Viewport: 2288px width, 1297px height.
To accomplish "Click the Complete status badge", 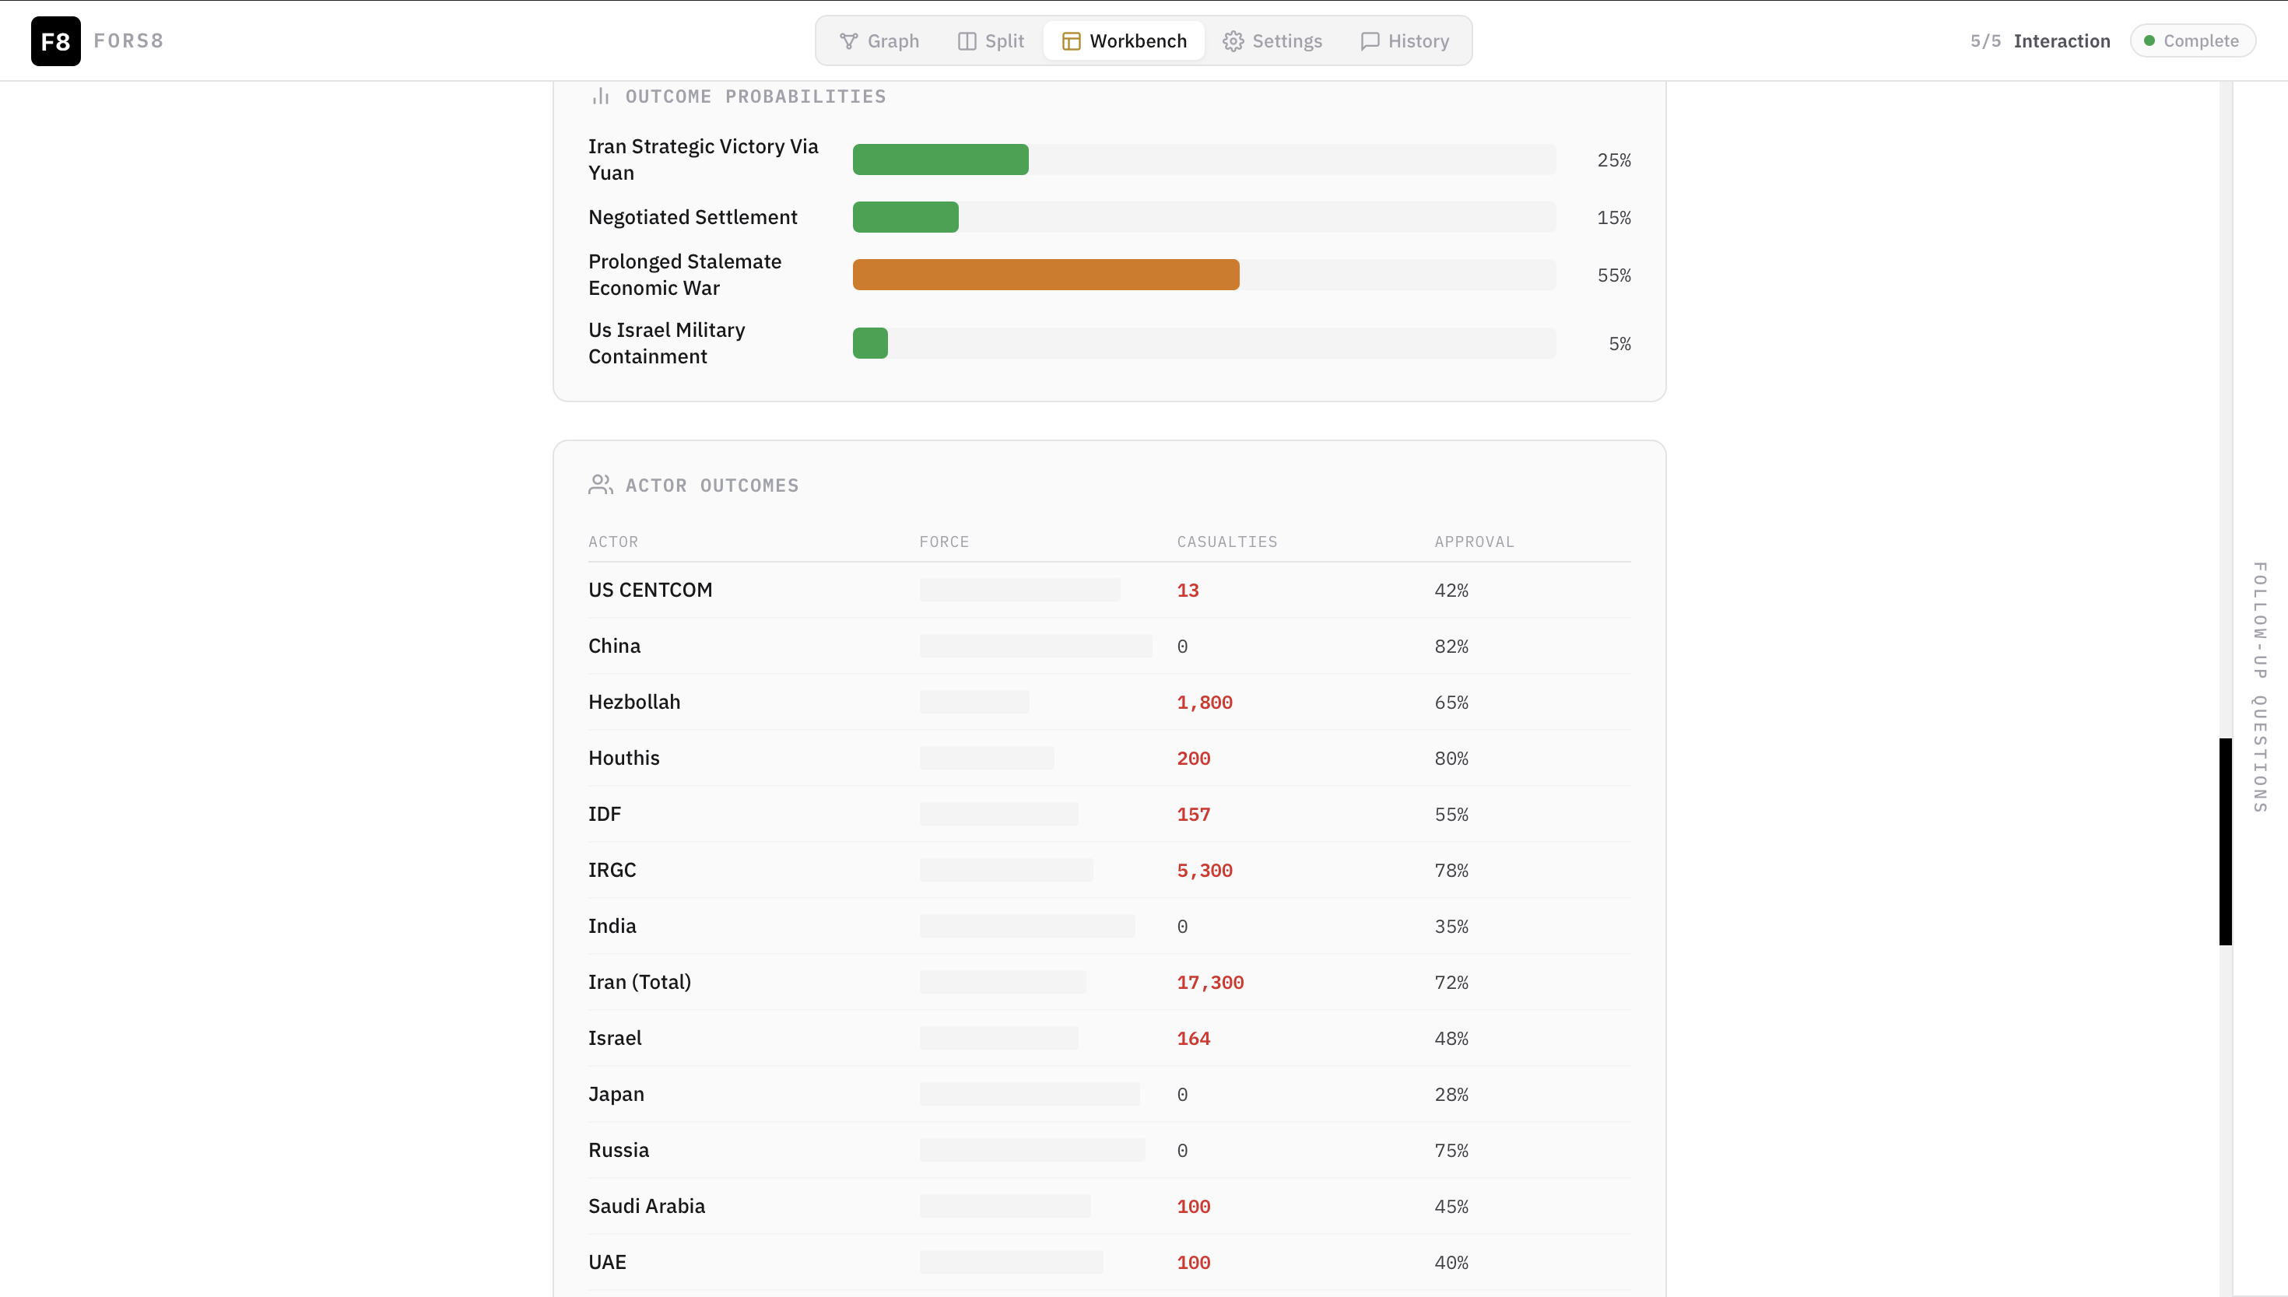I will tap(2193, 41).
